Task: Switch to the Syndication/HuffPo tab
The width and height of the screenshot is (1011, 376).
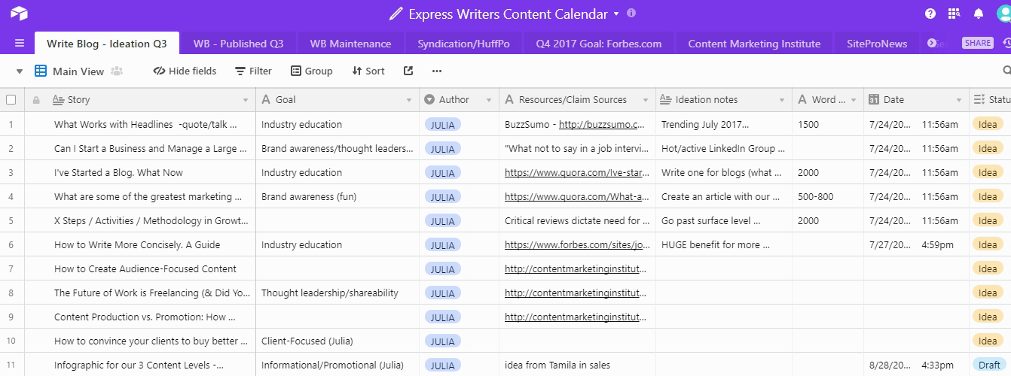Action: click(x=463, y=44)
